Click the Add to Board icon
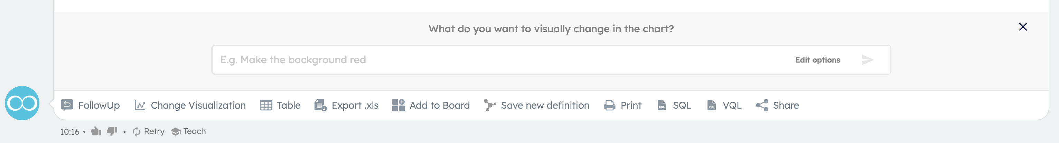The image size is (1059, 143). (399, 105)
